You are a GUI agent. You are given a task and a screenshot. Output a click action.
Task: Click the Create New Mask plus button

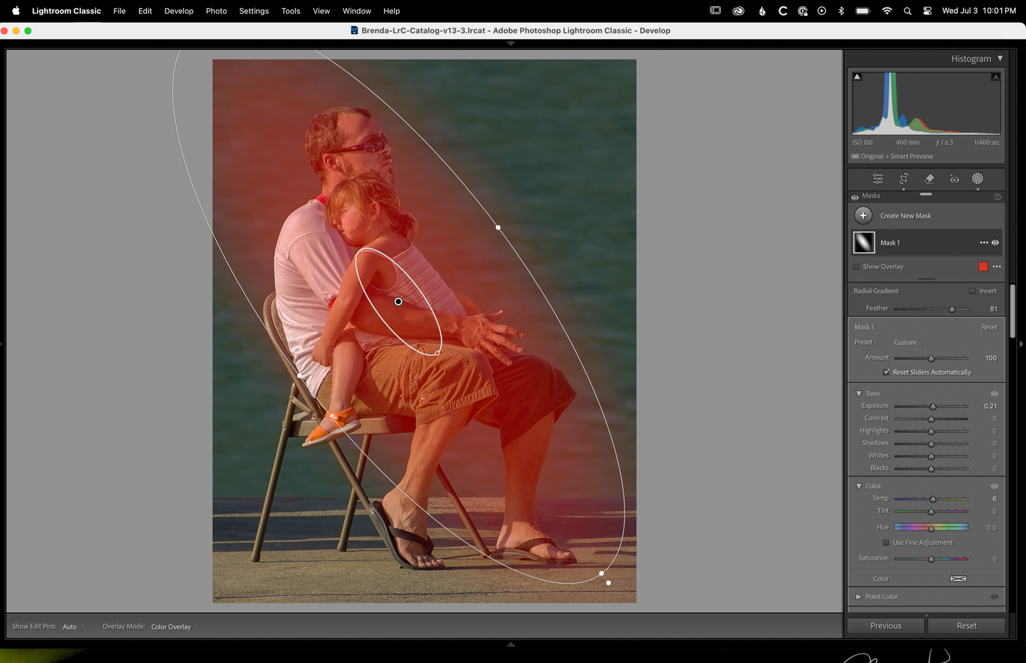863,216
